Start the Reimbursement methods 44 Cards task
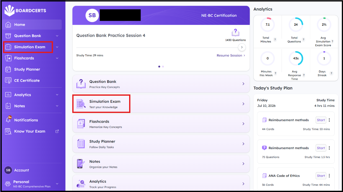 coord(321,120)
